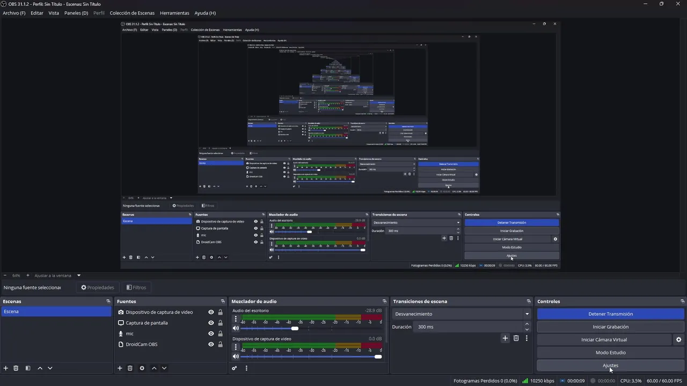This screenshot has height=386, width=687.
Task: Unlock the Captura de pantalla source
Action: coord(220,323)
